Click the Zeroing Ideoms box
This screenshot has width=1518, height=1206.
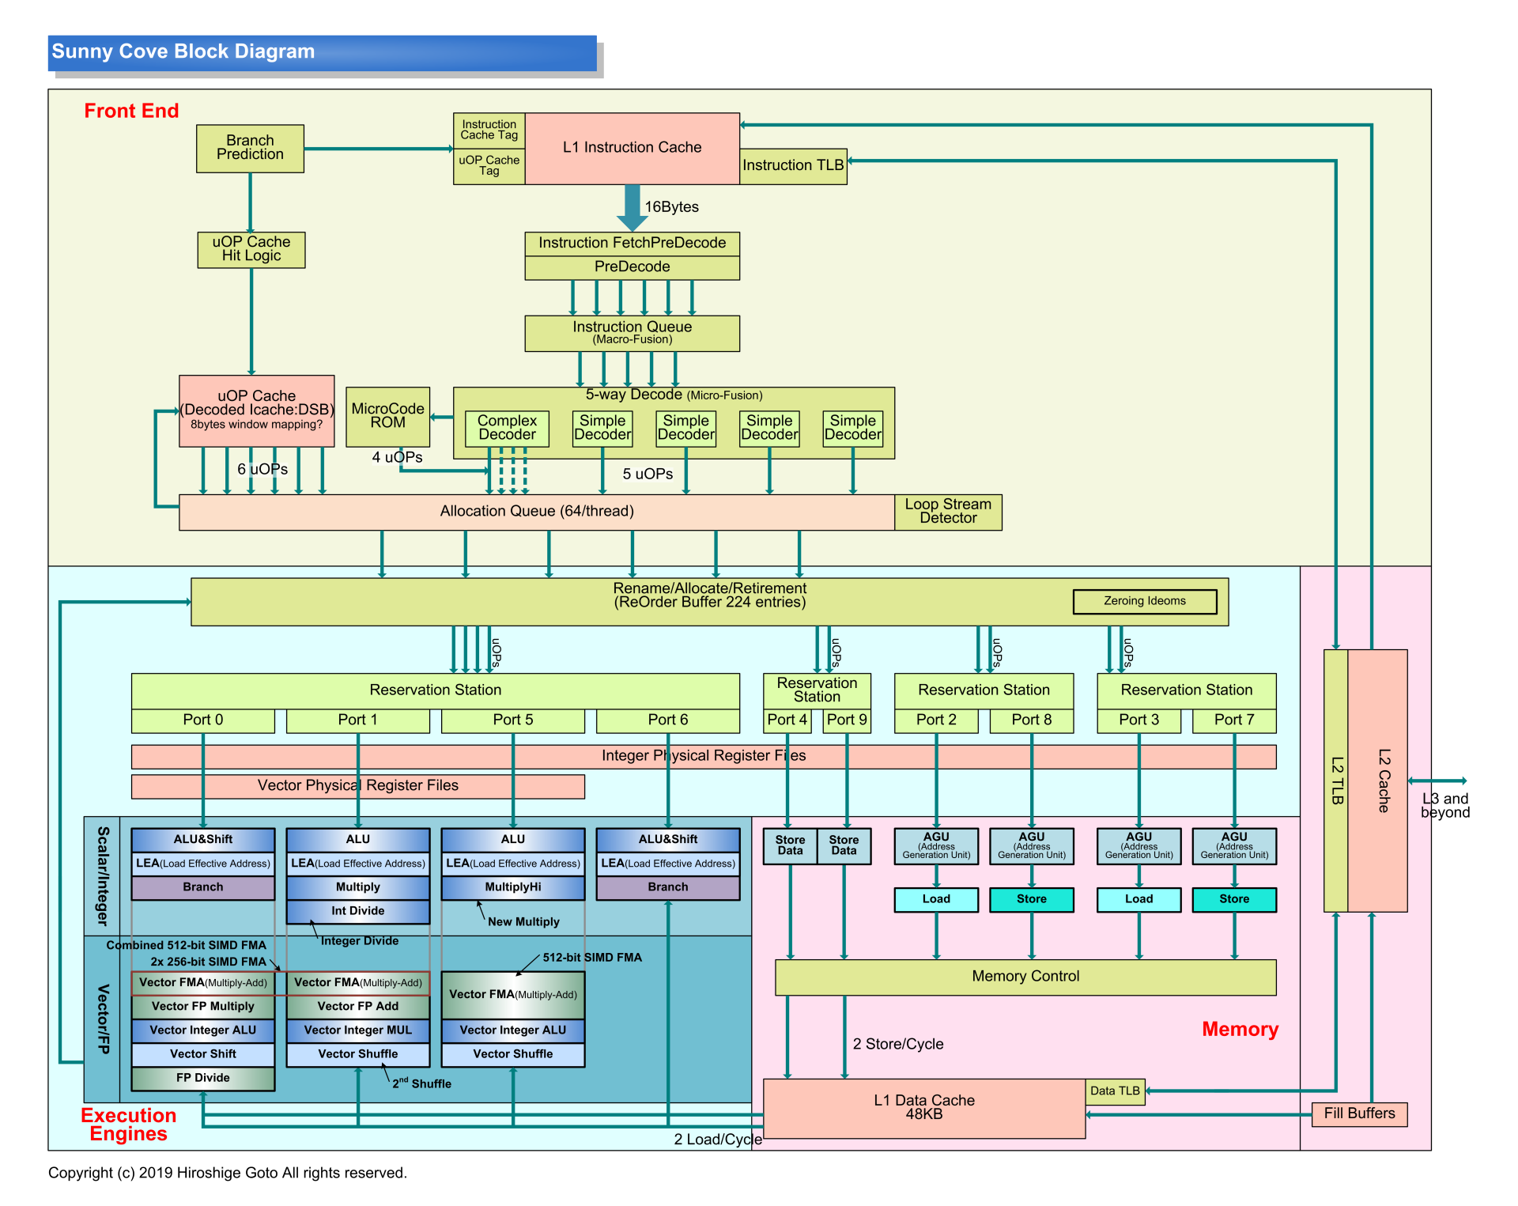tap(1144, 601)
